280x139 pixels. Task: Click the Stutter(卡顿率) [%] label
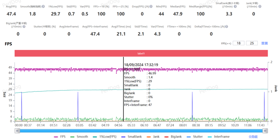click(44, 26)
